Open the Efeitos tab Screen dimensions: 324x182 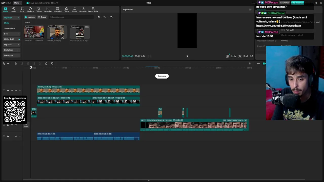[x=38, y=10]
